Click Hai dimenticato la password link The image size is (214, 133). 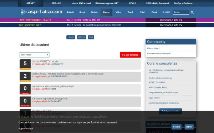[x=159, y=54]
